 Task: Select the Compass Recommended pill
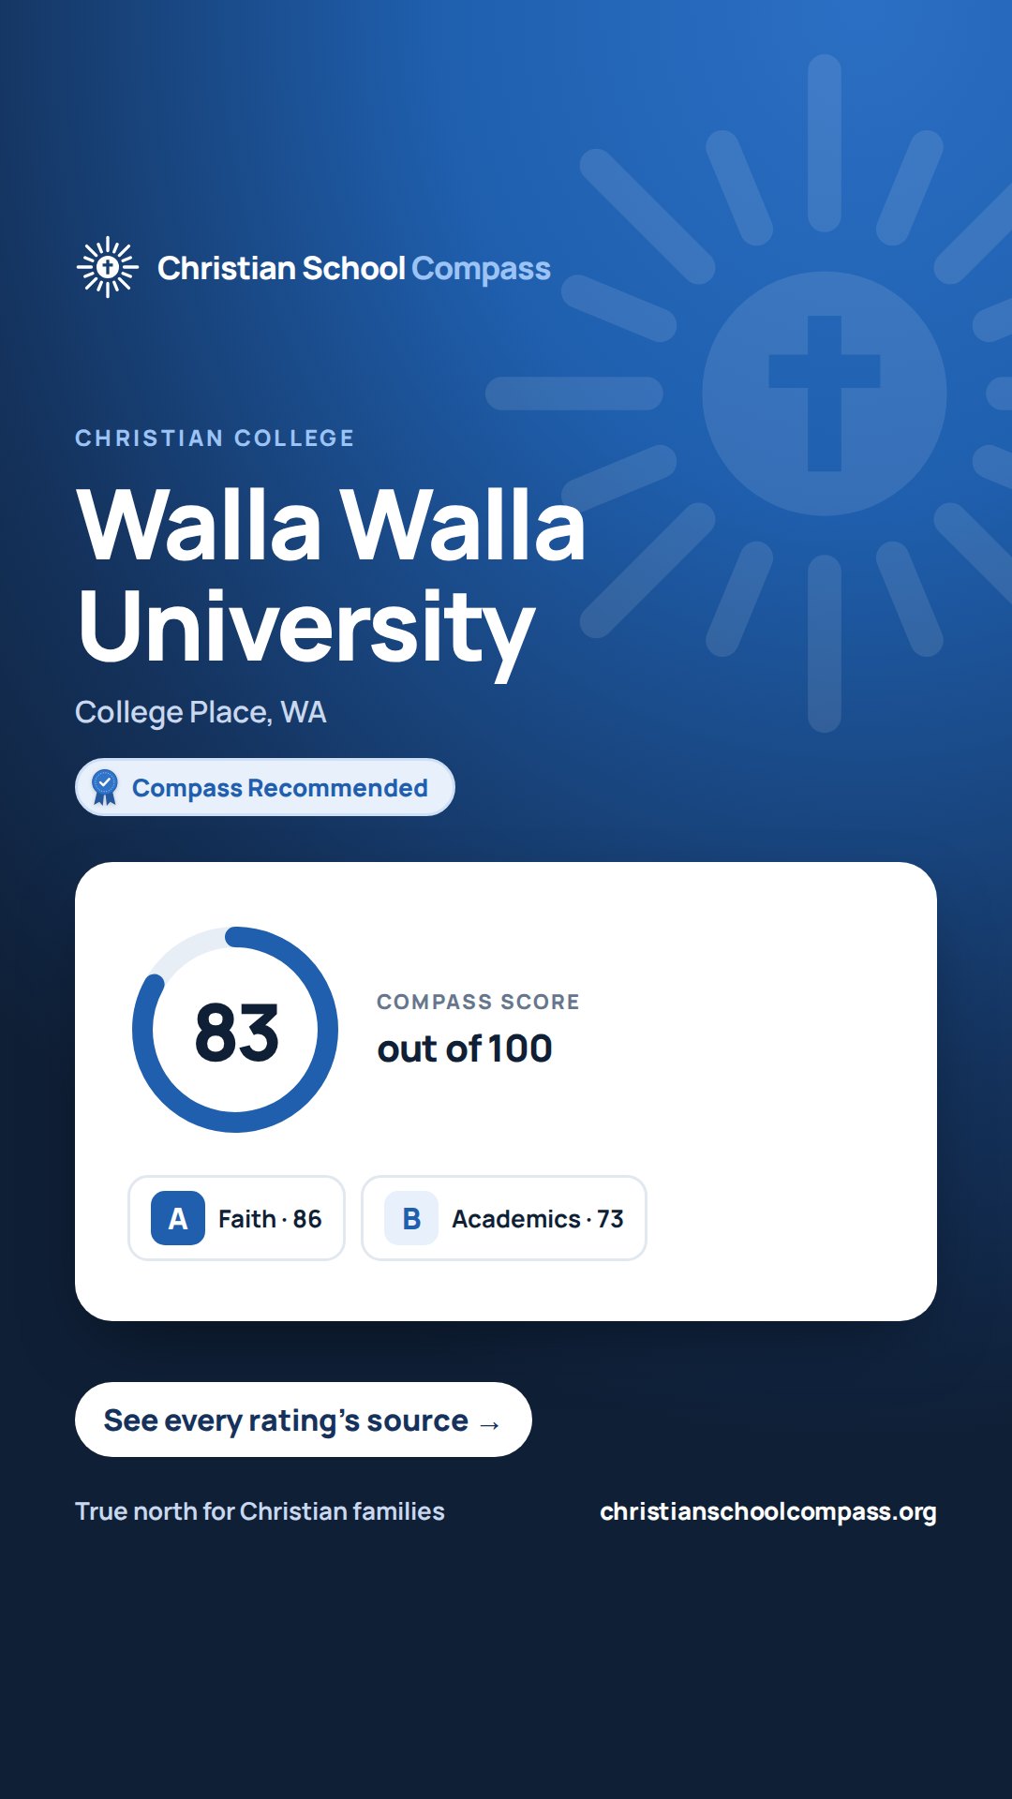click(x=265, y=787)
